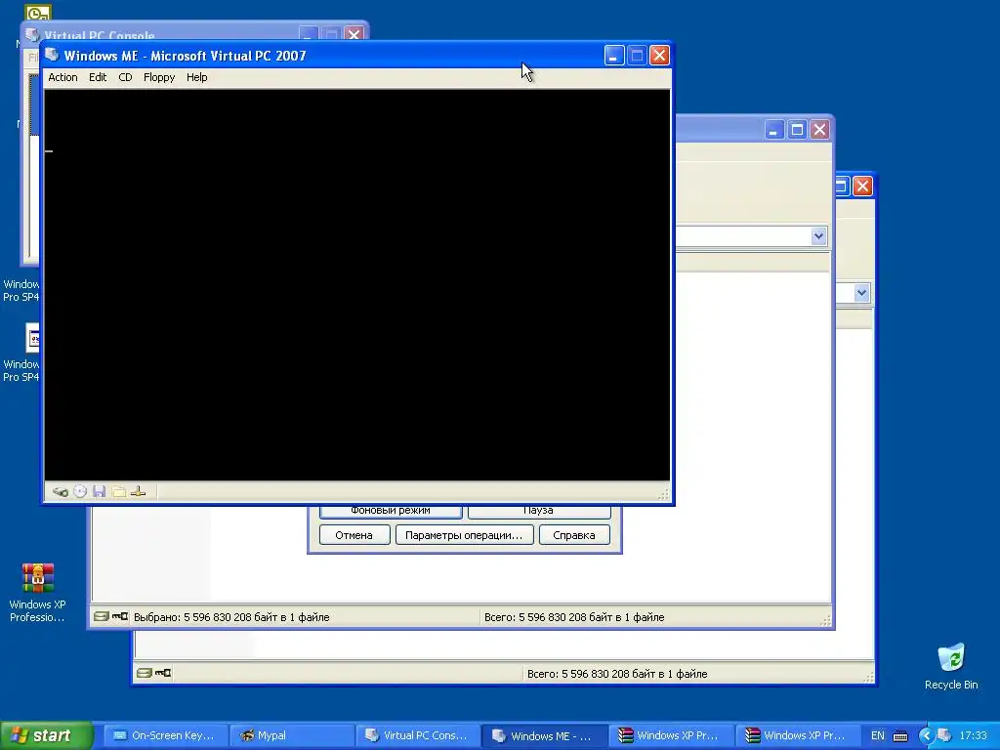Screen dimensions: 1000x750
Task: Click the Выбрано: 5 596 830 208 байт text
Action: [231, 617]
